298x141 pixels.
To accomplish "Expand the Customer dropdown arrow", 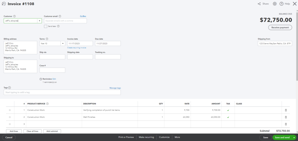I will 40,21.
